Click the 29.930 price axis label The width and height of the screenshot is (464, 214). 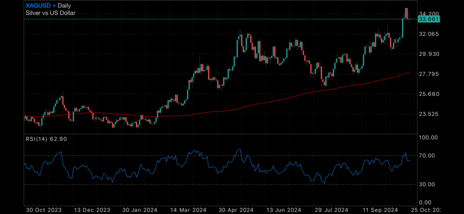429,54
